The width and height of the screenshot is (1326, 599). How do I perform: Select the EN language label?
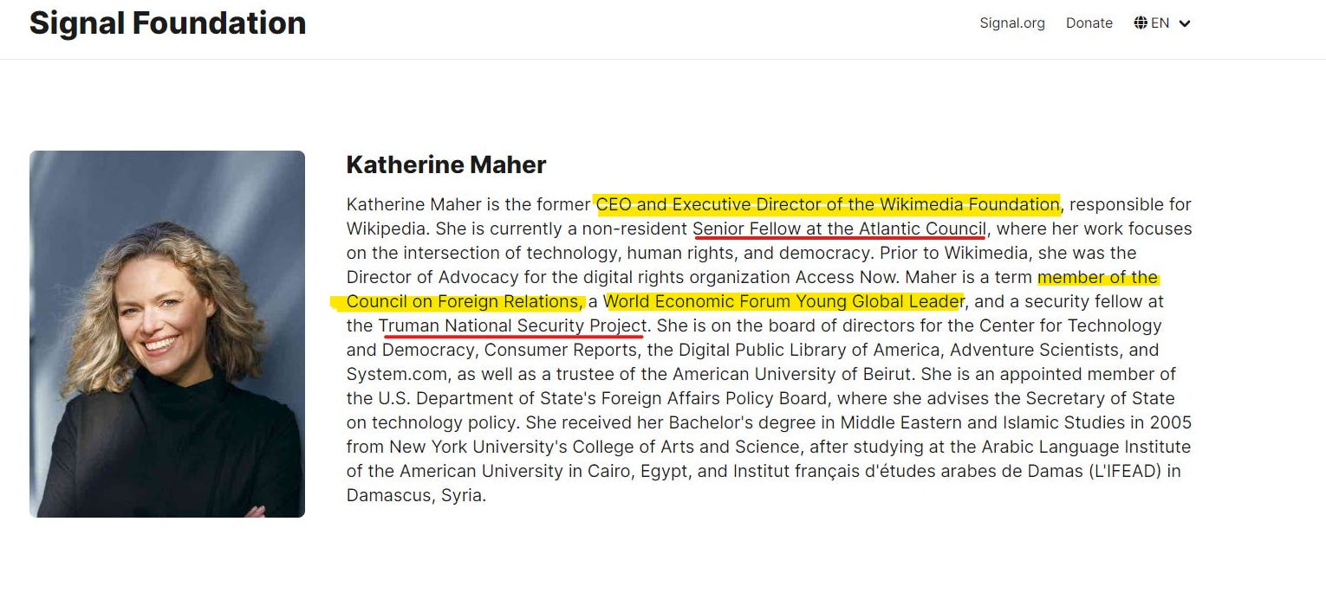[1160, 23]
